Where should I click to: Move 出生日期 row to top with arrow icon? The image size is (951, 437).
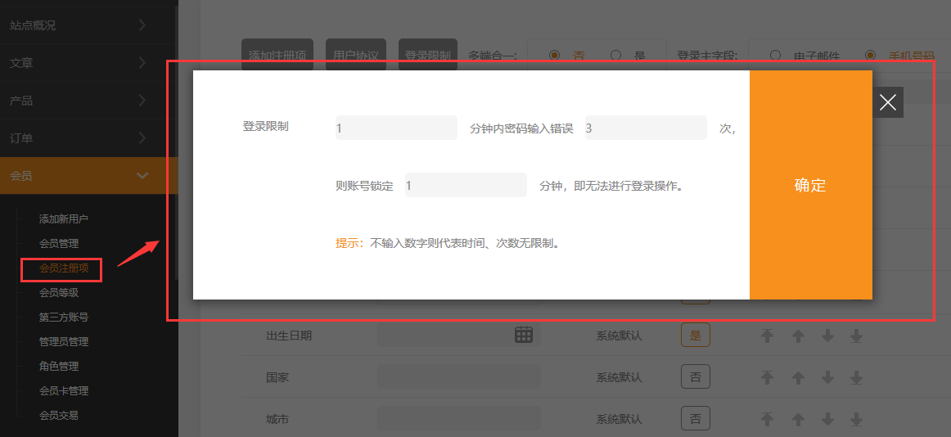coord(767,336)
